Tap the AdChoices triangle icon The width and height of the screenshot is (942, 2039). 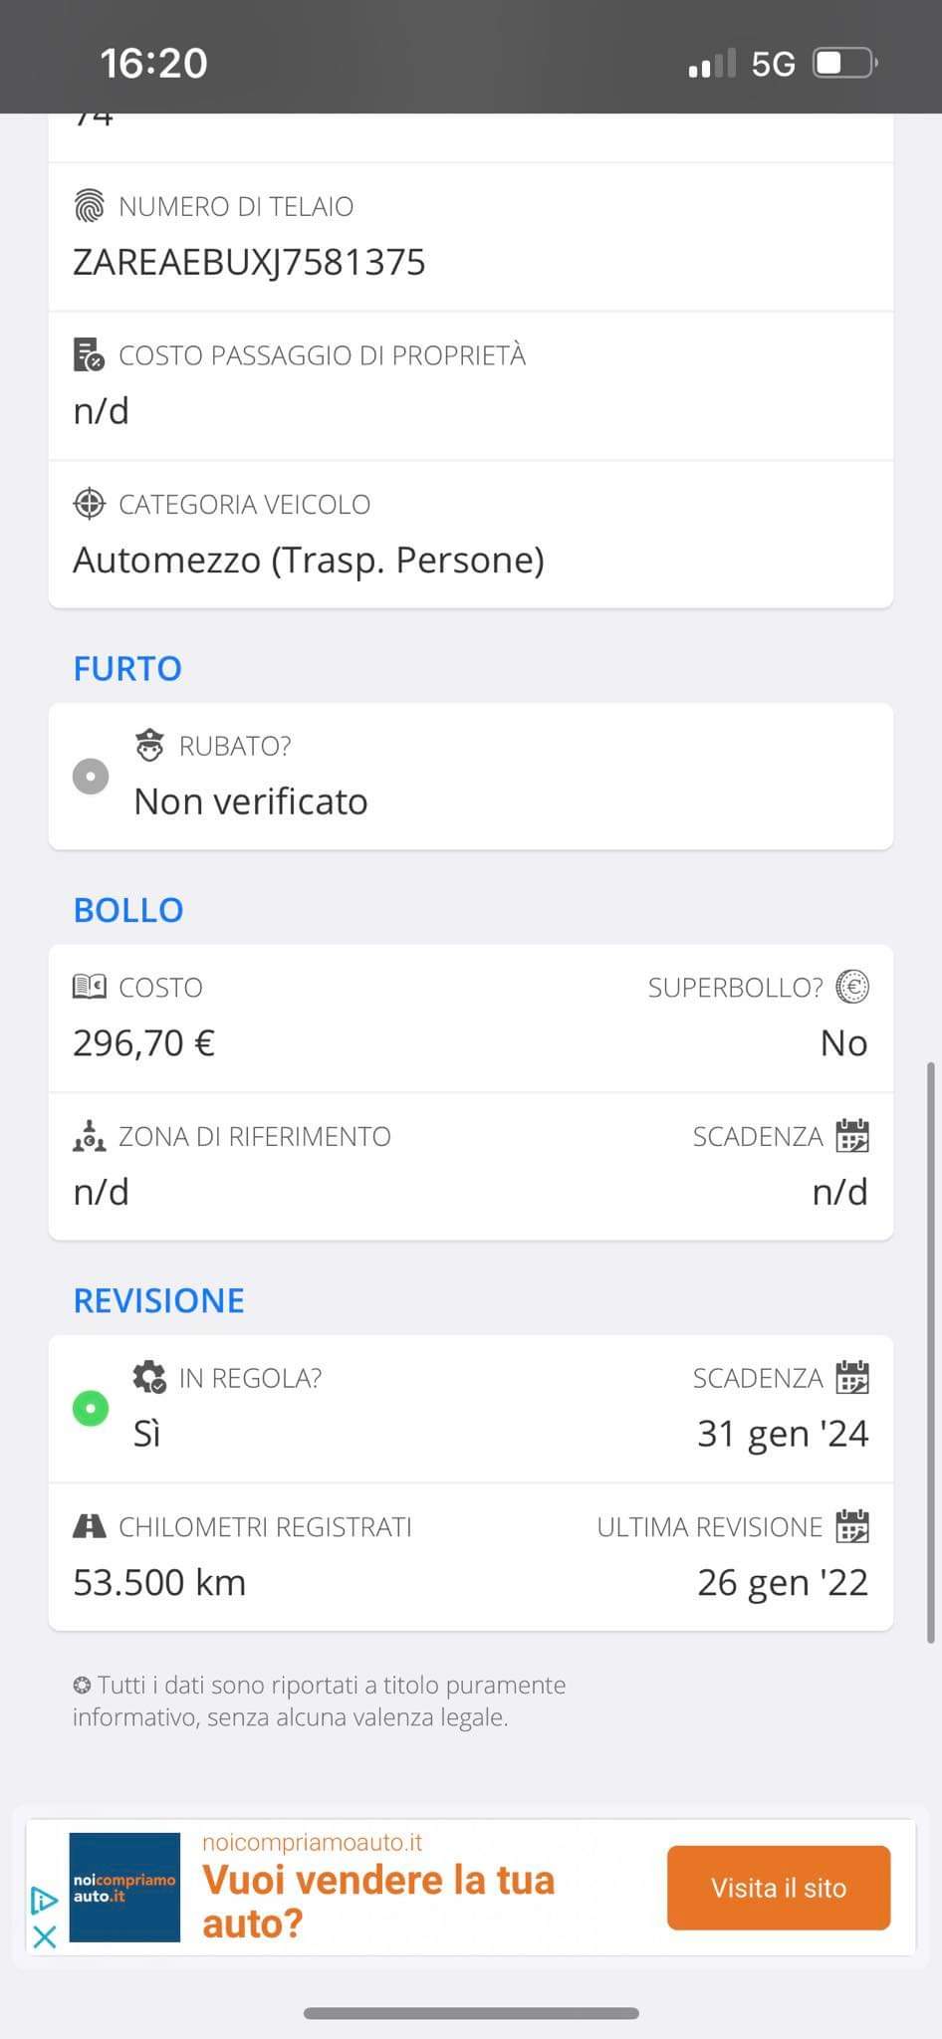(x=45, y=1900)
